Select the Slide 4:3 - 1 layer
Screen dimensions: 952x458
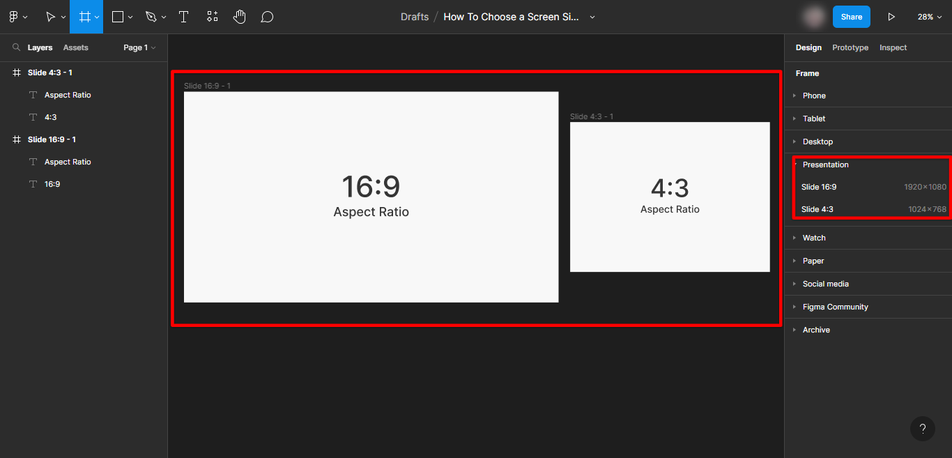click(50, 72)
